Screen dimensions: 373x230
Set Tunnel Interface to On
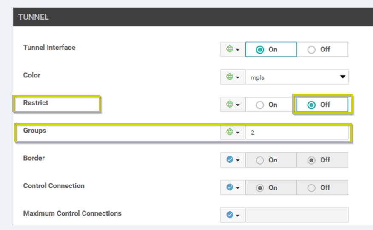click(271, 49)
